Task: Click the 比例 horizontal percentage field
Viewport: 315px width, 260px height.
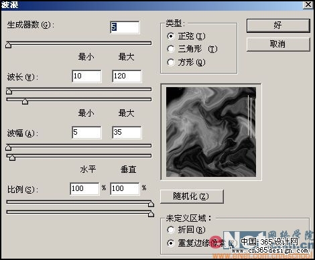Action: tap(84, 189)
